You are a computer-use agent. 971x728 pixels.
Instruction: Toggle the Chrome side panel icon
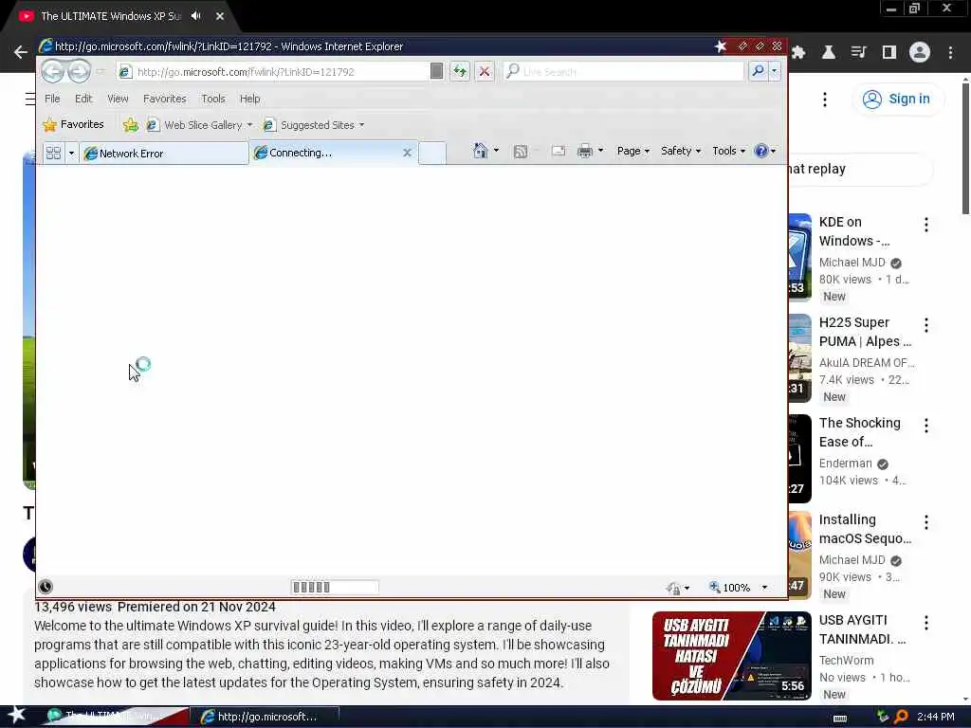tap(889, 53)
